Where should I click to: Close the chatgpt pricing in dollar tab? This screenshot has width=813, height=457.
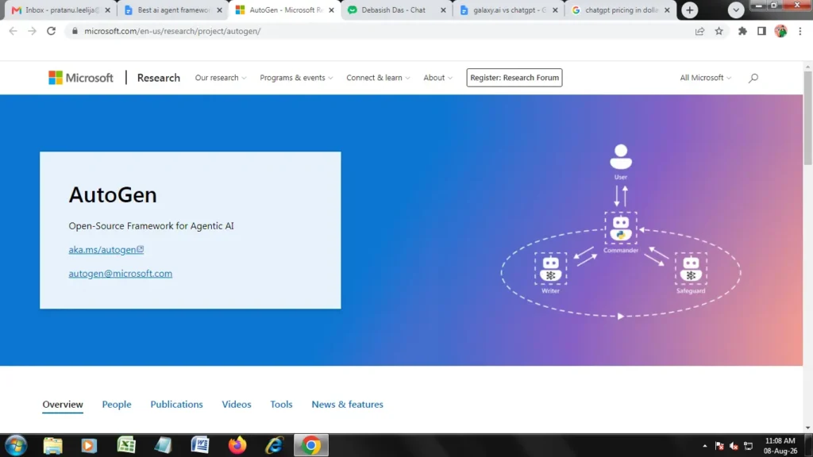(667, 10)
